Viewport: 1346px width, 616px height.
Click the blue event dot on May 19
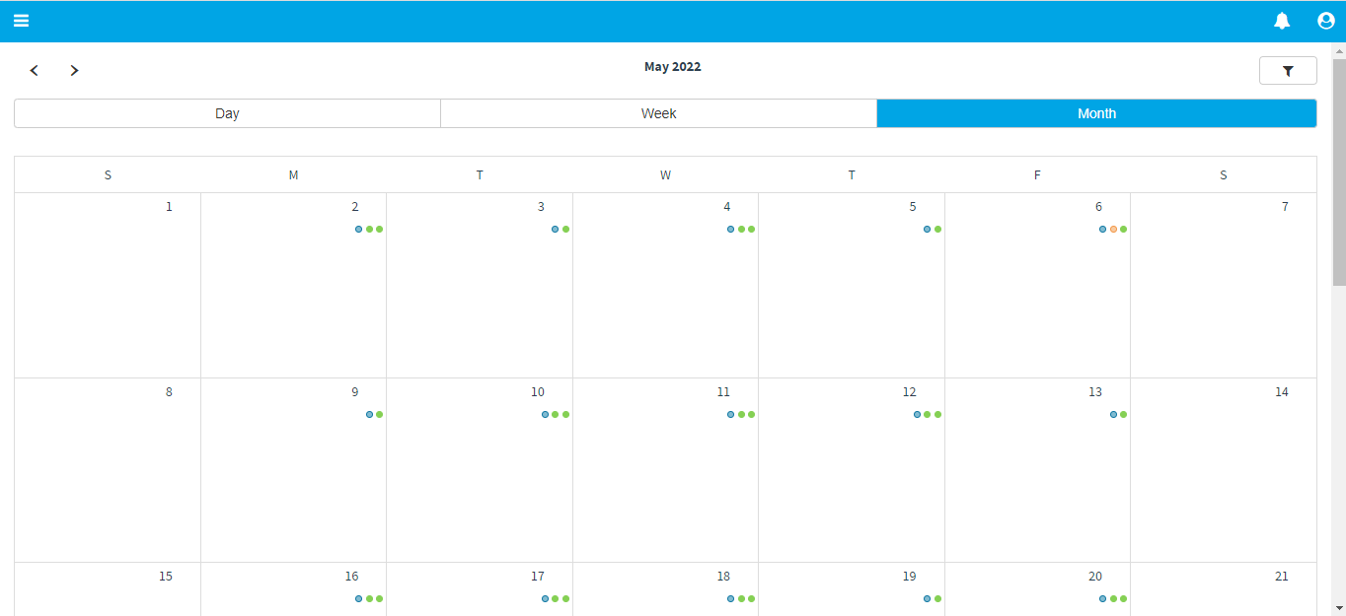click(928, 599)
